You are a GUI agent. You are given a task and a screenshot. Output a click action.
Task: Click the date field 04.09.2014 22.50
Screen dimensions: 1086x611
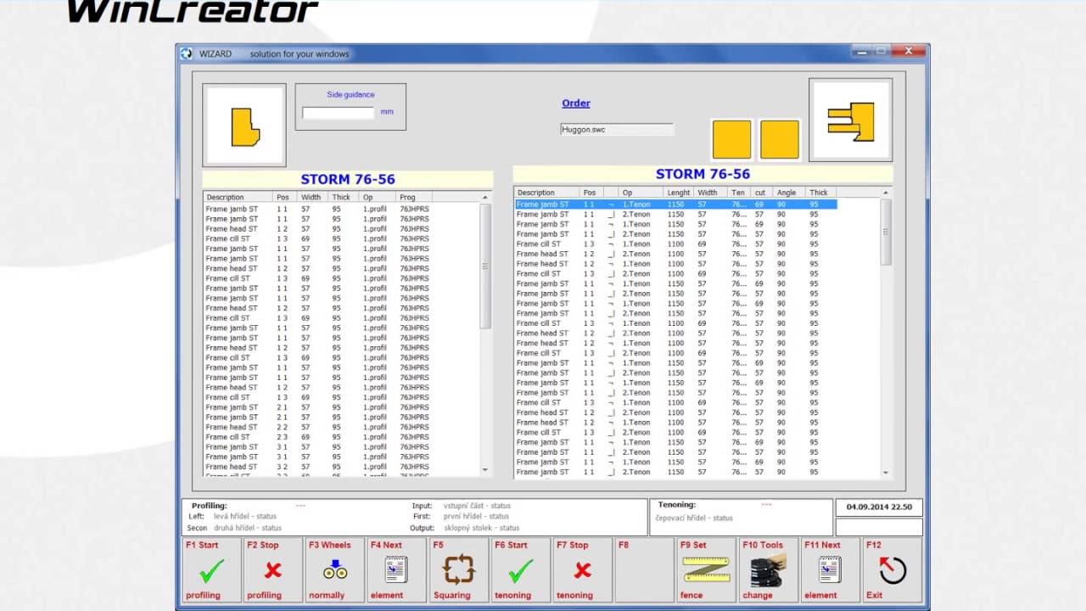[879, 507]
